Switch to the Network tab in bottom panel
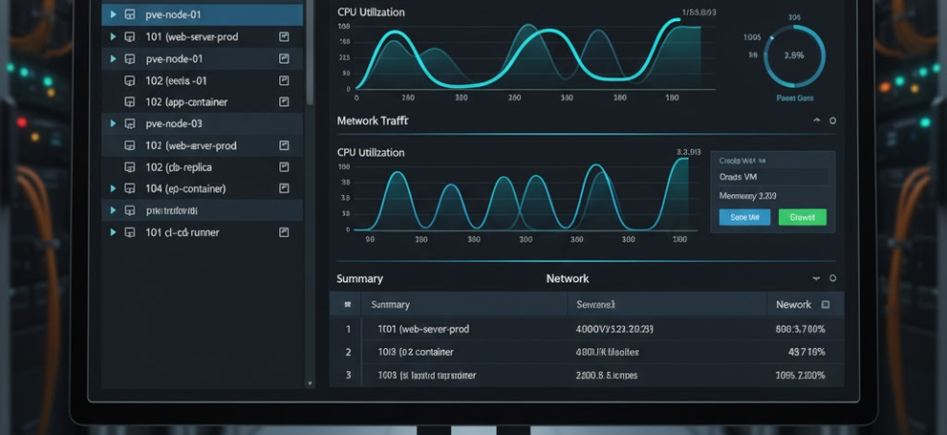947x435 pixels. [x=567, y=278]
